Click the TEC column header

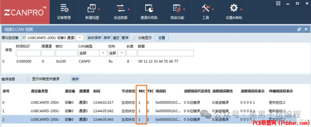(151, 91)
